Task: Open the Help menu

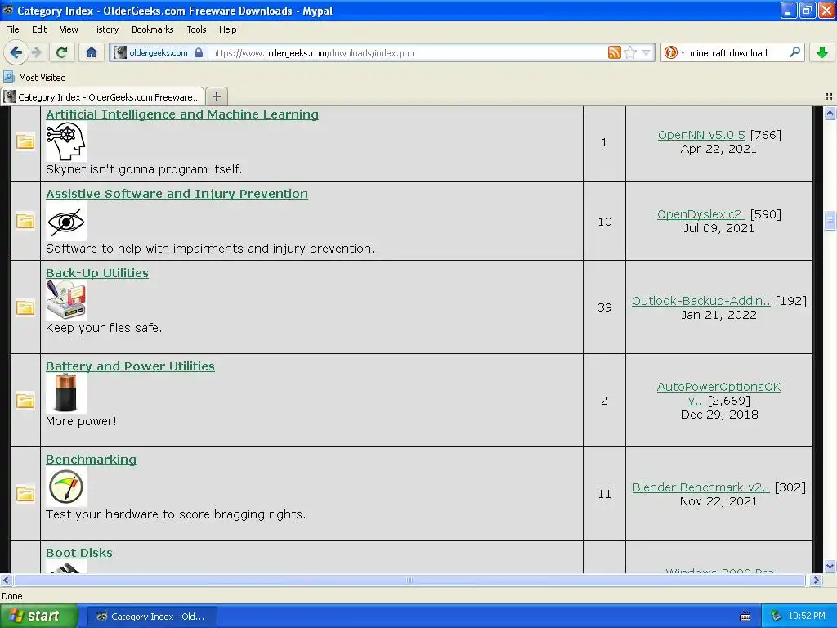Action: click(x=227, y=29)
